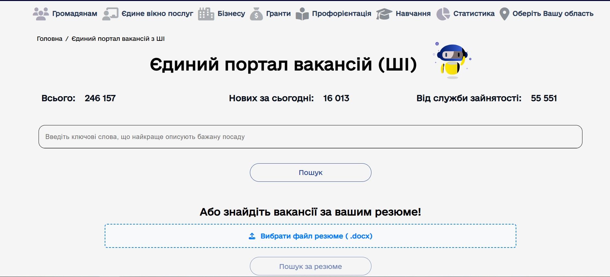Viewport: 610px width, 277px height.
Task: Click Єдиний портал вакансій з ШІ breadcrumb
Action: coord(118,39)
